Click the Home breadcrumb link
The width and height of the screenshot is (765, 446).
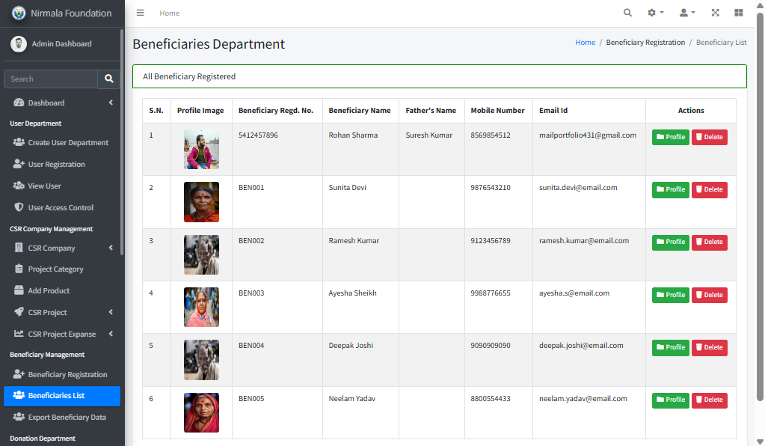pos(585,43)
